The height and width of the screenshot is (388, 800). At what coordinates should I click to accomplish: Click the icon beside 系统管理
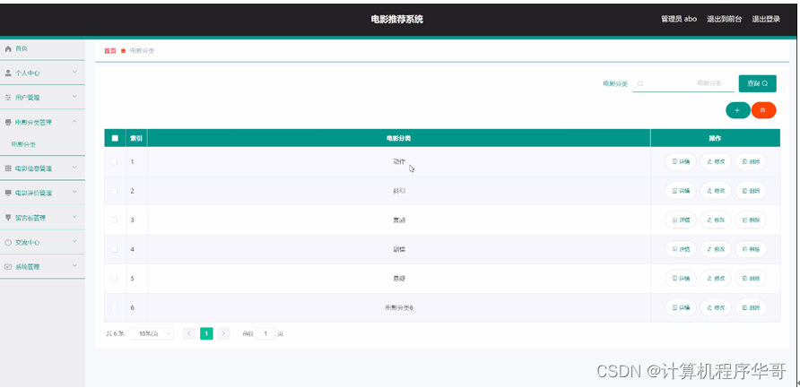click(x=8, y=267)
